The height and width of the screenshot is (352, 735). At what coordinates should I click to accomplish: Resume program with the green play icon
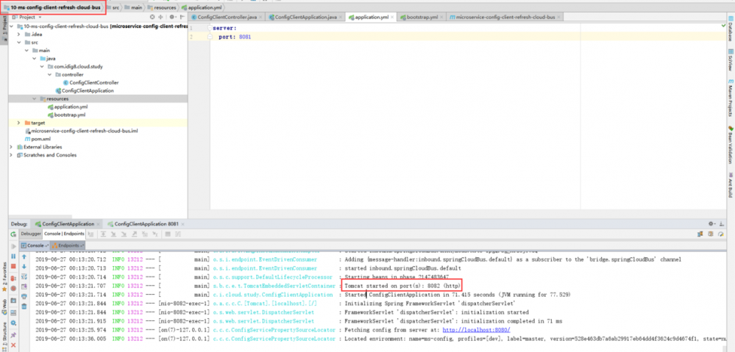pyautogui.click(x=13, y=246)
